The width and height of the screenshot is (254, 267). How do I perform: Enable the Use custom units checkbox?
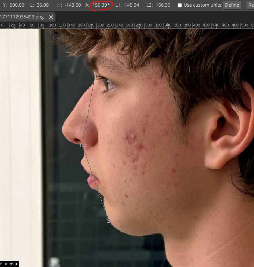pyautogui.click(x=180, y=5)
